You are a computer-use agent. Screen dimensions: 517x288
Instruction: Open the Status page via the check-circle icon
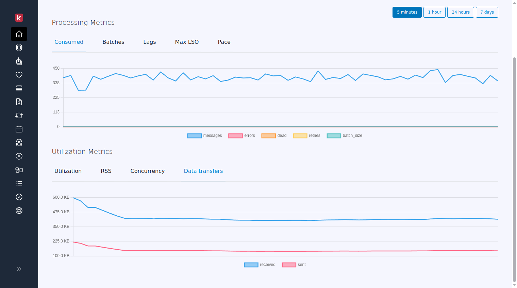19,197
